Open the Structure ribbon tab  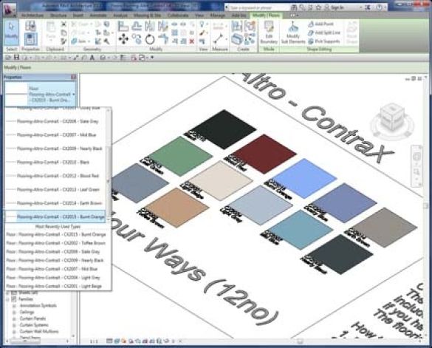click(x=58, y=16)
